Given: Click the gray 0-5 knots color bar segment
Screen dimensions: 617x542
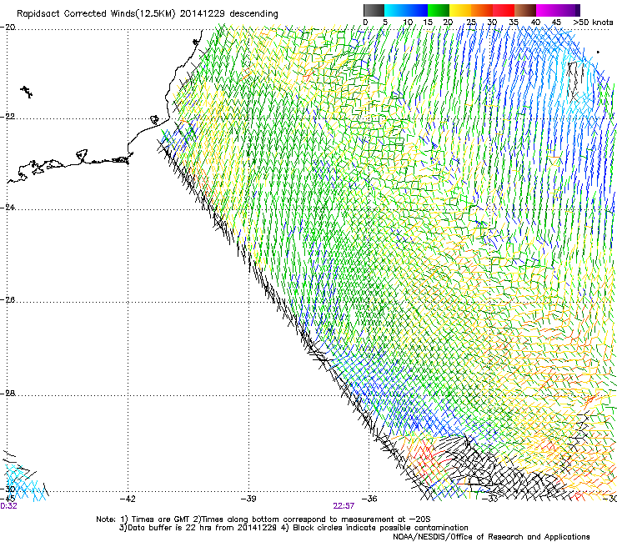Looking at the screenshot, I should pyautogui.click(x=374, y=10).
